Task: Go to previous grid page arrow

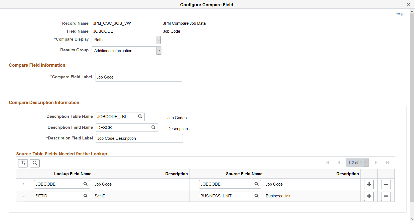Action: point(338,163)
